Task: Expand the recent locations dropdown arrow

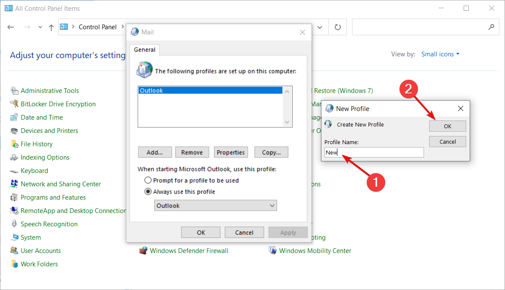Action: tap(40, 28)
